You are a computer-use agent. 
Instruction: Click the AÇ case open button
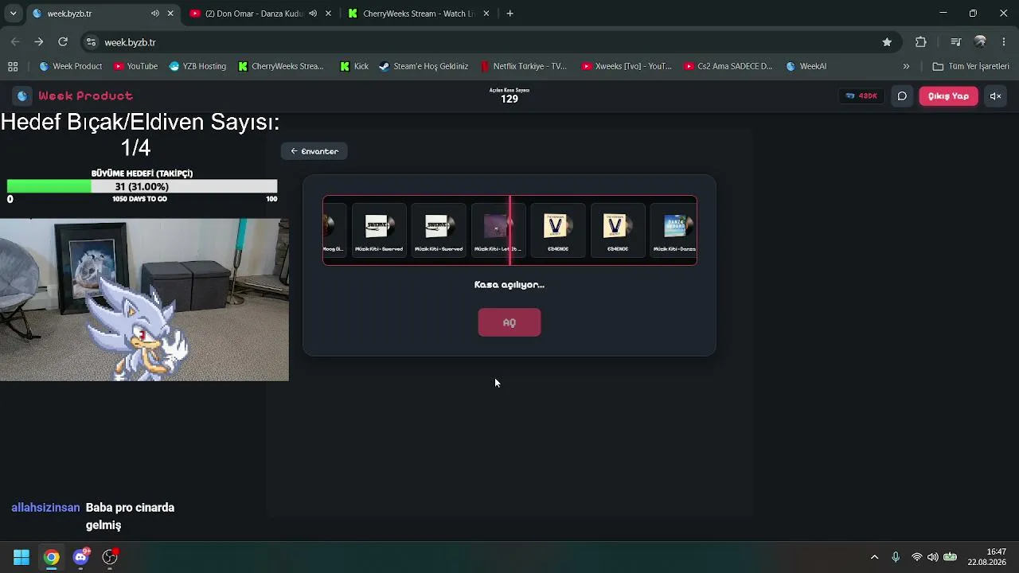click(509, 322)
